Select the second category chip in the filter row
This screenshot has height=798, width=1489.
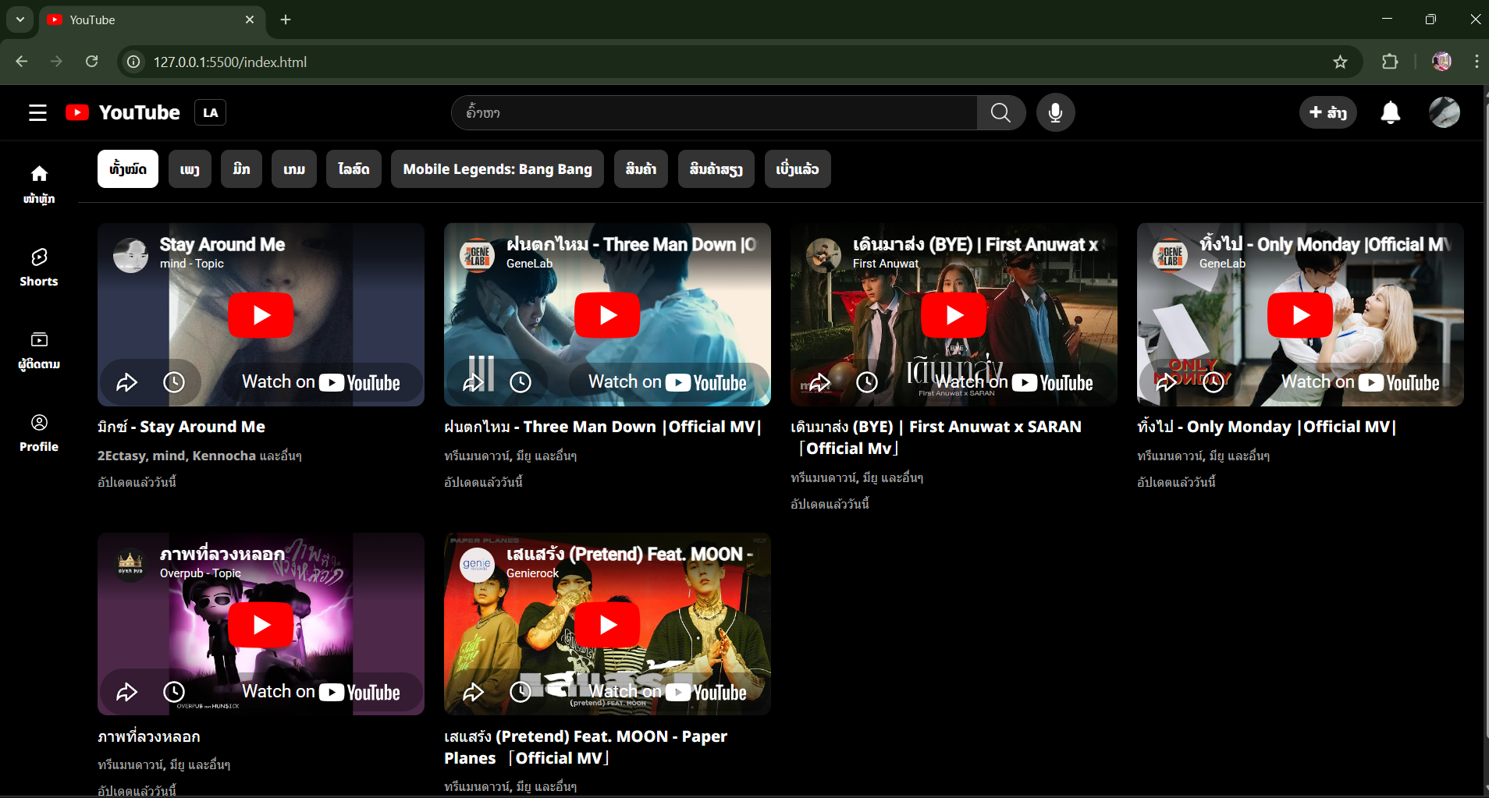pos(190,169)
